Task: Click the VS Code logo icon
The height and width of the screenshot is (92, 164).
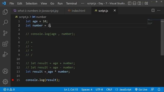Action: pos(4,3)
